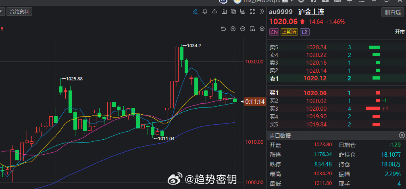Click the 1034.2 high label on chart
The image size is (406, 189).
[x=194, y=46]
